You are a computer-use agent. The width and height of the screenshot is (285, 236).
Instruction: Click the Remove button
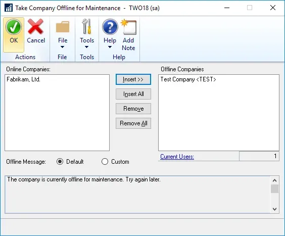pyautogui.click(x=133, y=109)
